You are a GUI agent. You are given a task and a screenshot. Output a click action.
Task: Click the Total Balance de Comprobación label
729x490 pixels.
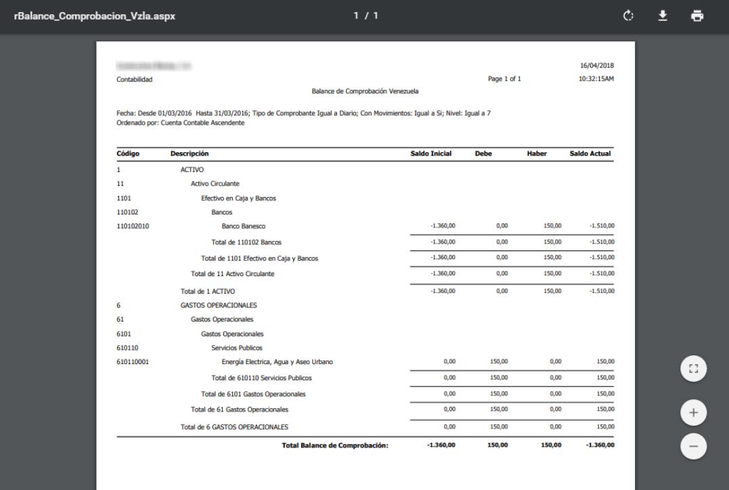(x=335, y=445)
